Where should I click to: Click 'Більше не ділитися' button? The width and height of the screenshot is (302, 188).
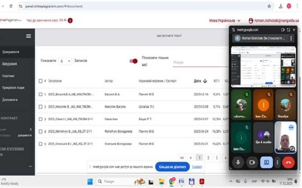[172, 167]
